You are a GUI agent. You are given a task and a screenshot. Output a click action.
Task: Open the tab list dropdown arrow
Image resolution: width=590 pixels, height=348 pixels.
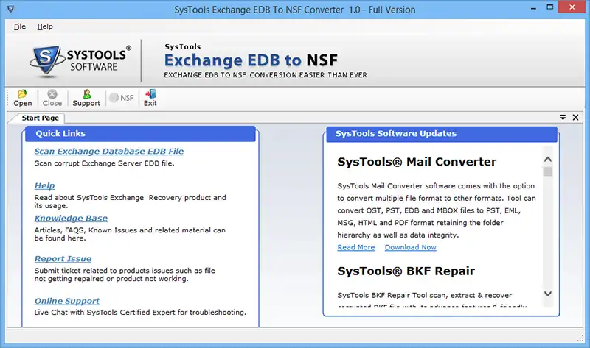pyautogui.click(x=563, y=118)
